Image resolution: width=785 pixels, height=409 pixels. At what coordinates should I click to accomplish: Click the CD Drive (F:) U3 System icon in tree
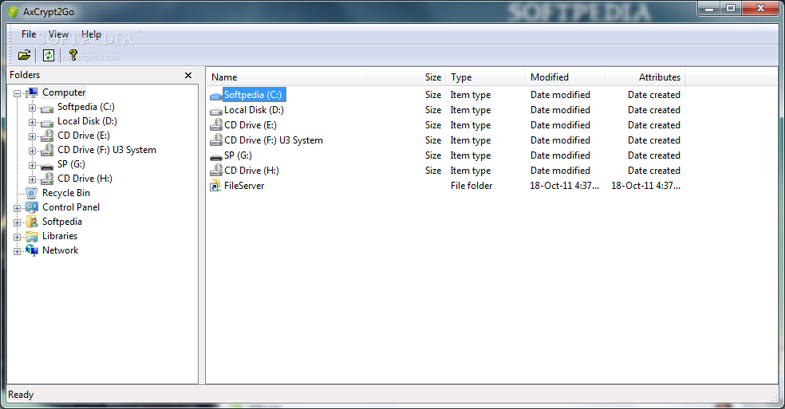(47, 150)
